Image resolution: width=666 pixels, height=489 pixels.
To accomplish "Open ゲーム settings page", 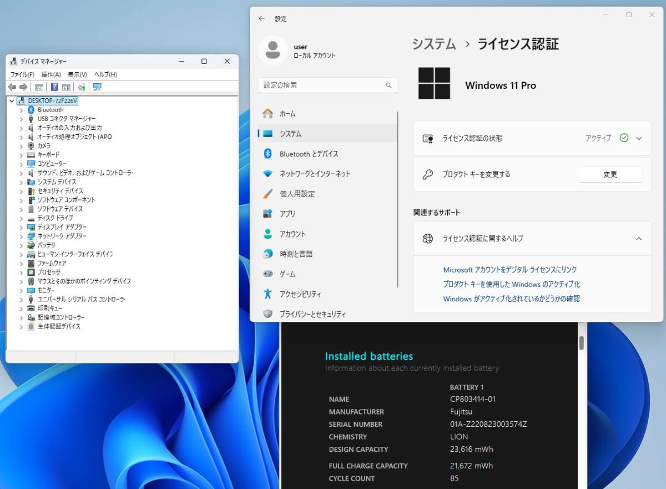I will coord(327,274).
